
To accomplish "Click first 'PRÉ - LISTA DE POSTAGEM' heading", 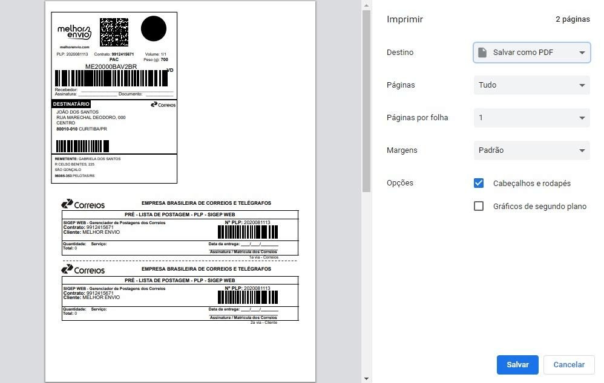I will pos(180,214).
